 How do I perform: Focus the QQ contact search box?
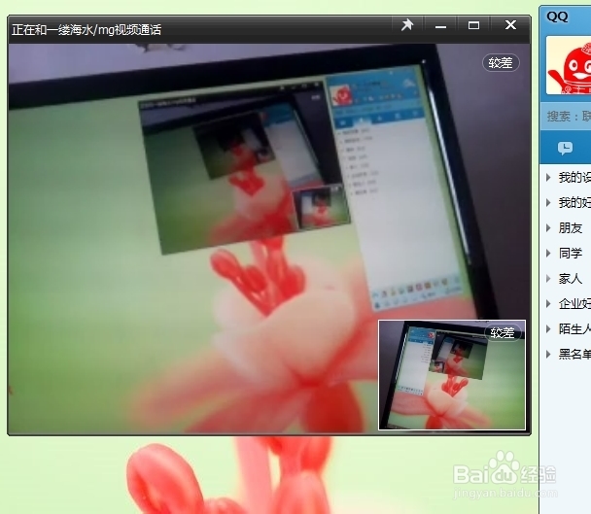[x=566, y=117]
